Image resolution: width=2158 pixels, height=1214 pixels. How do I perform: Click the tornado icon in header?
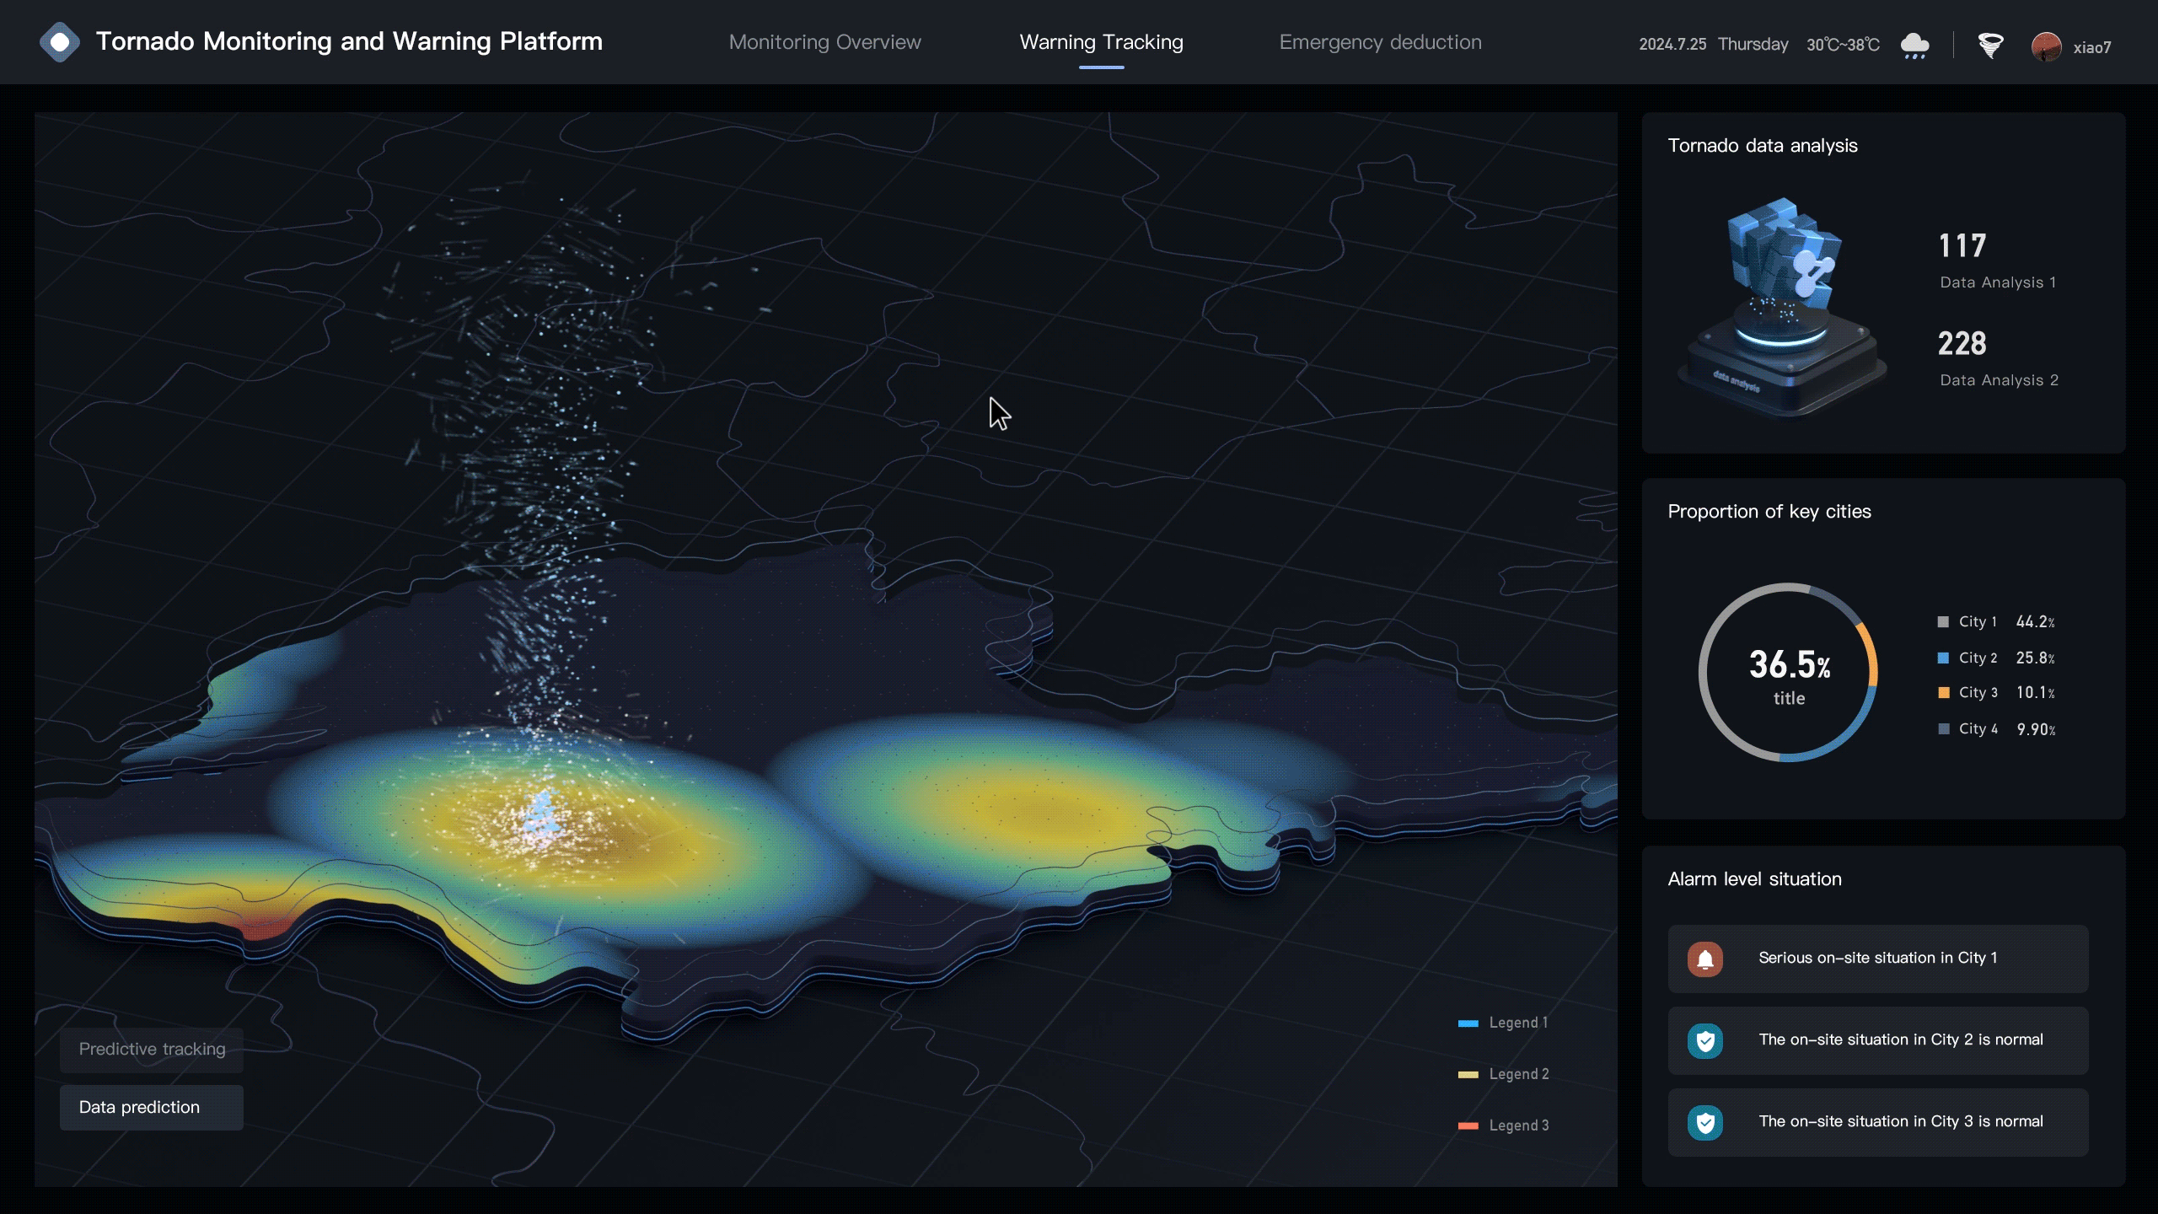(x=1990, y=45)
